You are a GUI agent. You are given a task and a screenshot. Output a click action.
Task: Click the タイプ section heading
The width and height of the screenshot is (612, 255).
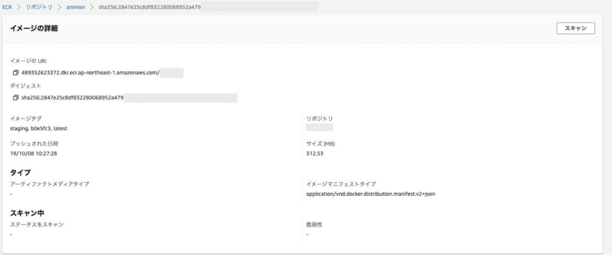20,172
